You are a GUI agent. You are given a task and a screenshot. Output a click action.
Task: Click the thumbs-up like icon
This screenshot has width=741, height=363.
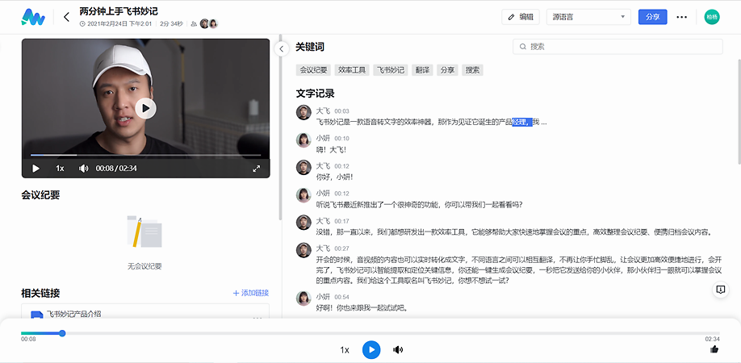pos(714,349)
